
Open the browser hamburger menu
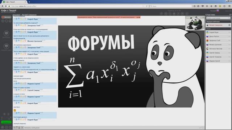(x=229, y=6)
